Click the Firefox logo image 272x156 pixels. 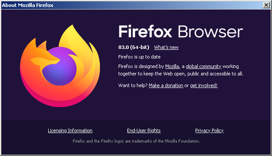[x=60, y=66]
